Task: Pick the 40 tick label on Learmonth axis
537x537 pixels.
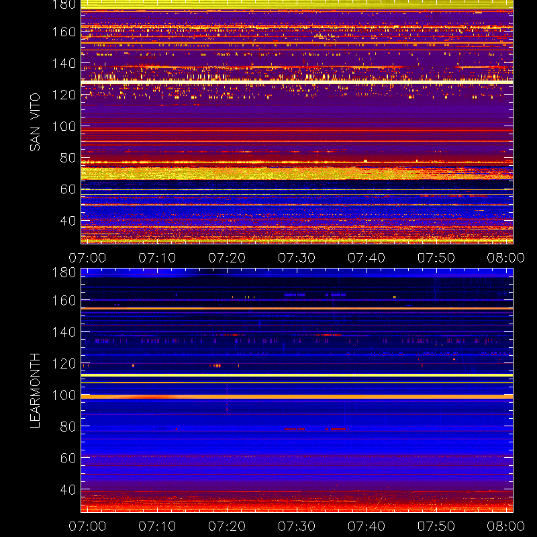Action: (68, 490)
